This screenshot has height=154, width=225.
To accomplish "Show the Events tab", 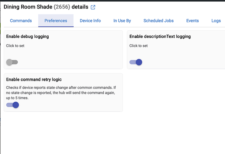I will pos(192,21).
